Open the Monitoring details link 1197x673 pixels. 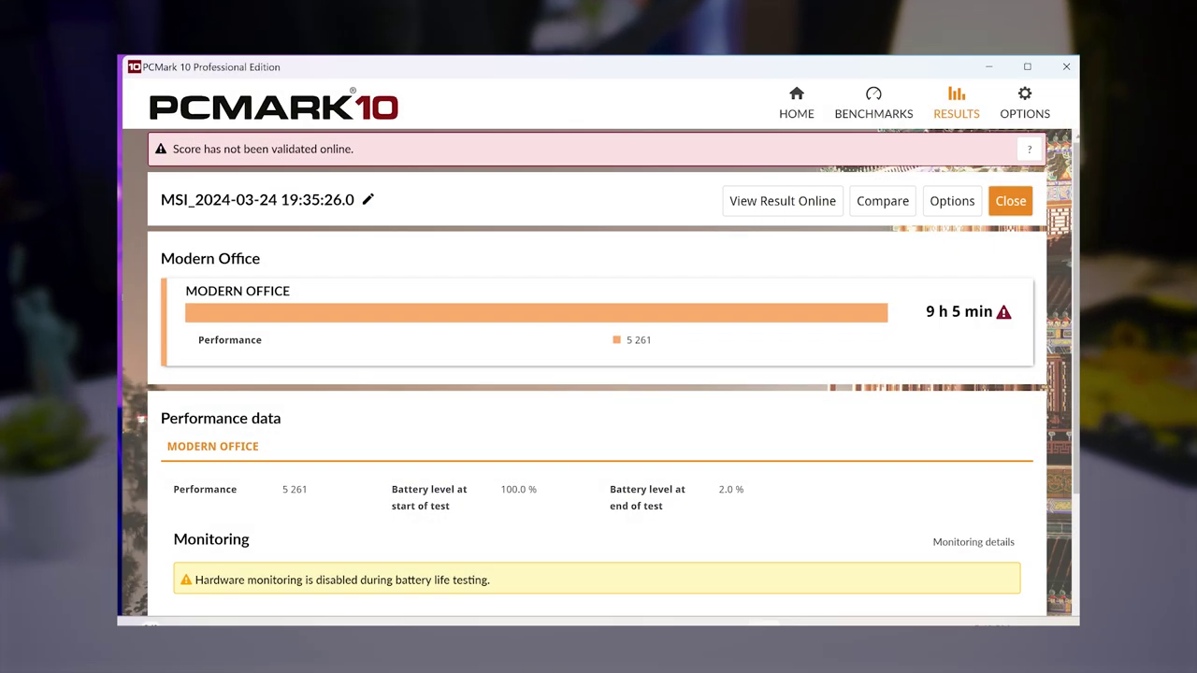[x=973, y=542]
